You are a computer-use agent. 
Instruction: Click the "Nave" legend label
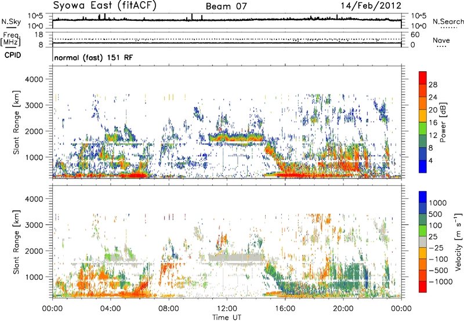pos(441,40)
